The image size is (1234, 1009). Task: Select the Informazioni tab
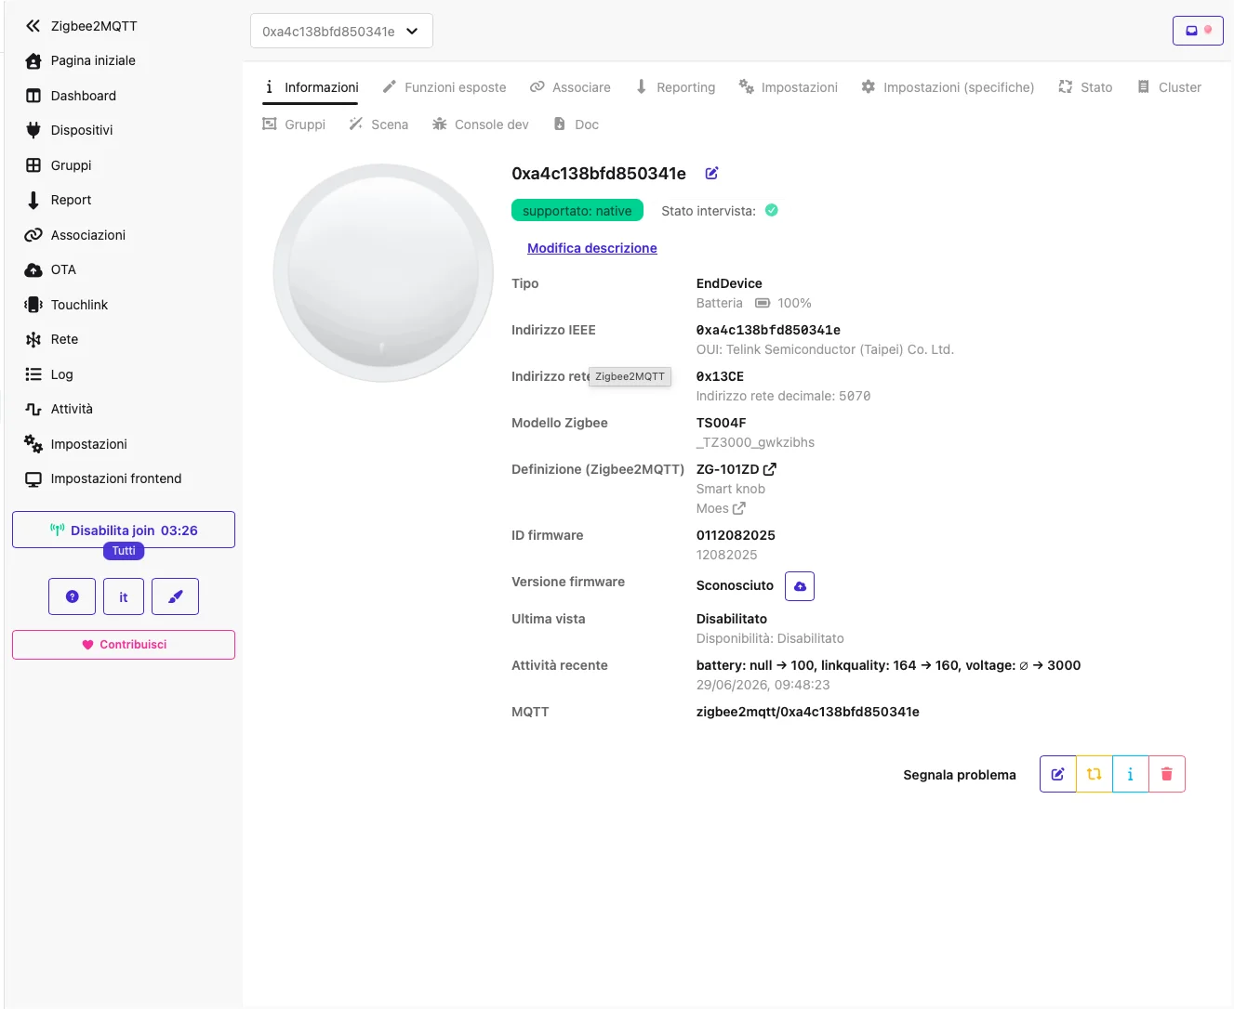click(x=311, y=87)
